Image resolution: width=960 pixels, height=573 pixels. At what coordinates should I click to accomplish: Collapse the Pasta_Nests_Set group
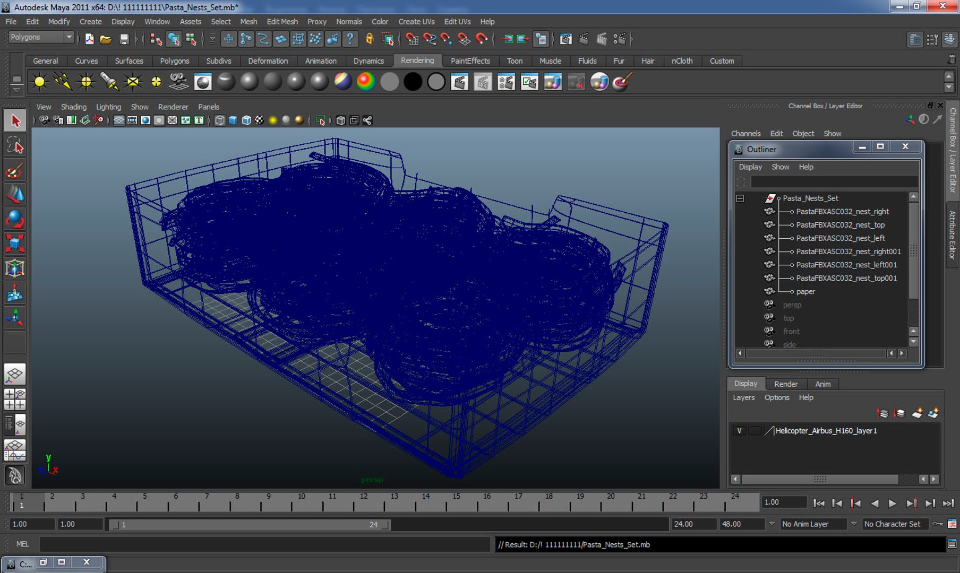point(740,198)
